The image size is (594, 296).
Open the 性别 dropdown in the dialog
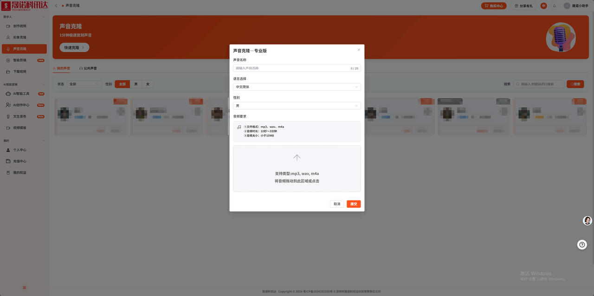click(297, 106)
